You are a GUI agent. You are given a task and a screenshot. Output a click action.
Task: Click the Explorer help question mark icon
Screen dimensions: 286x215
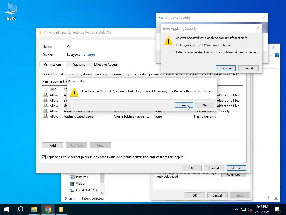277,55
